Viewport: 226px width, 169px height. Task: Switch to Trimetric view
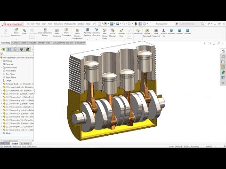[x=179, y=31]
